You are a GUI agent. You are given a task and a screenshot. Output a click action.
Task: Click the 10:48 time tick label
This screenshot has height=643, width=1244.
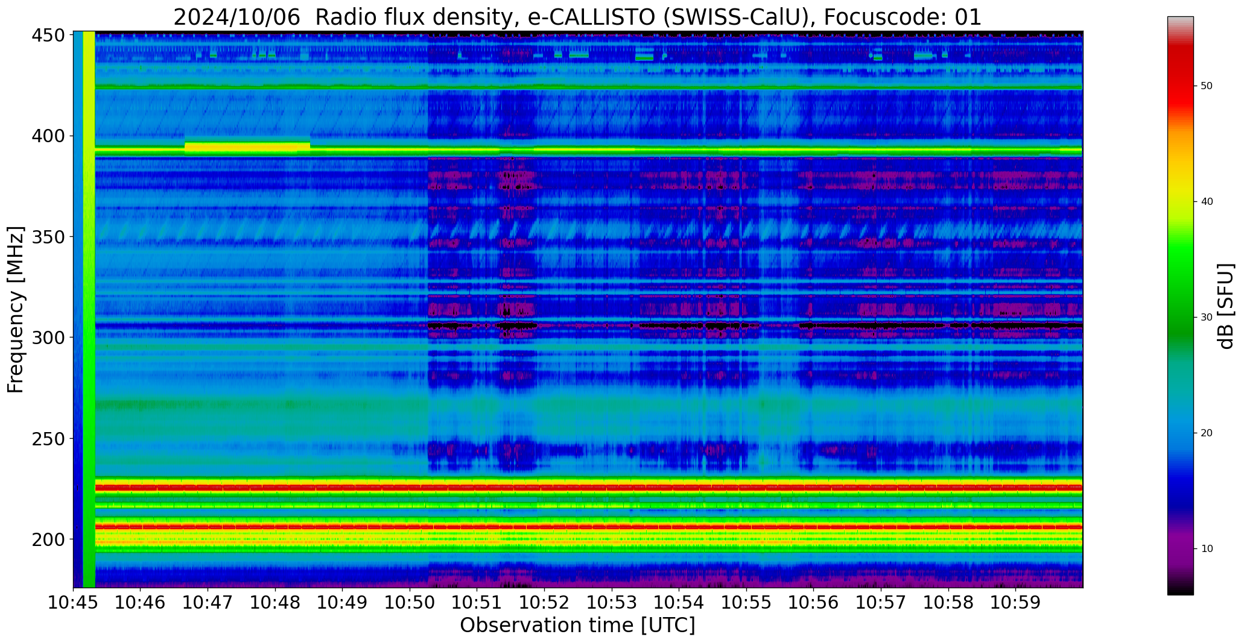(x=275, y=603)
